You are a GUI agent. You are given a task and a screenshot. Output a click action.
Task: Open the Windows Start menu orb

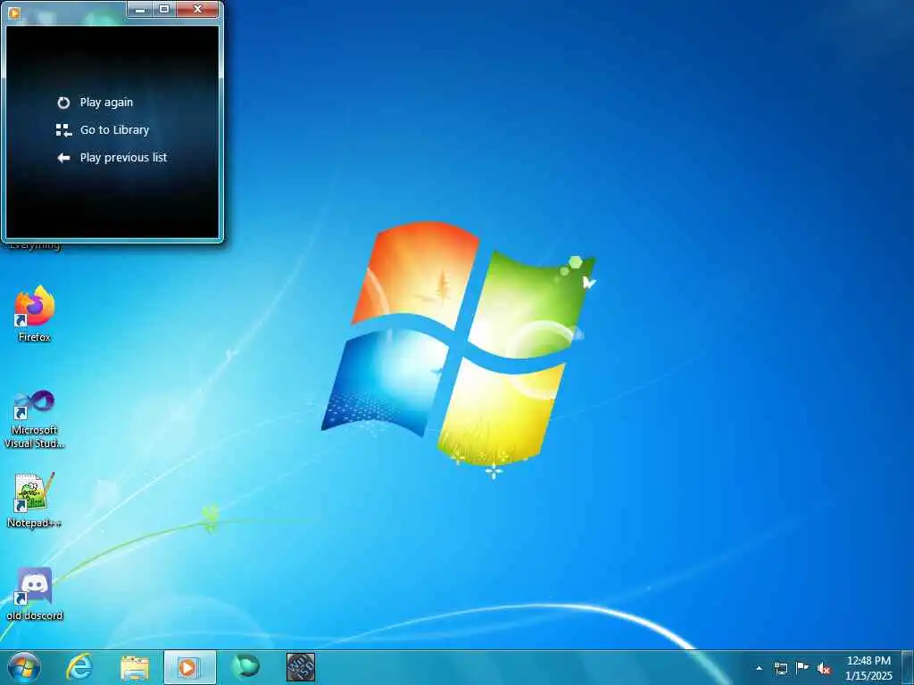click(24, 667)
